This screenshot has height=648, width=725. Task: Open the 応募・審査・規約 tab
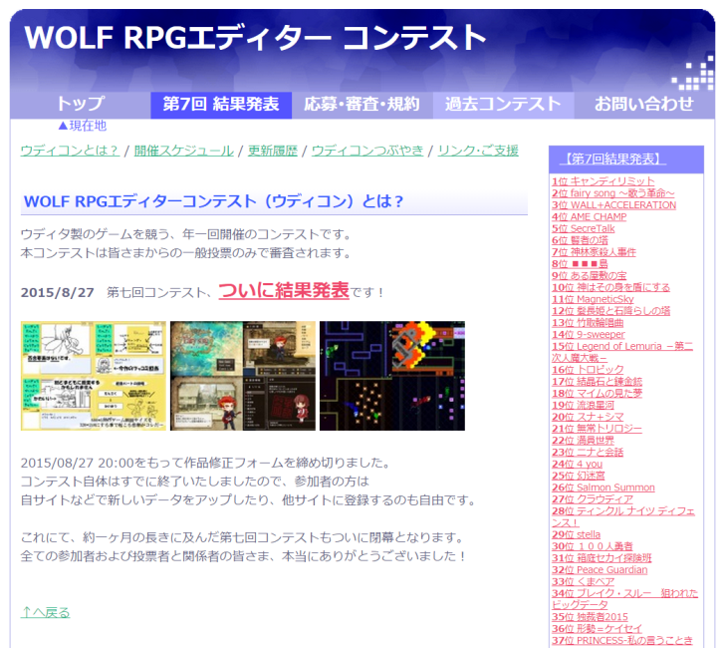362,105
